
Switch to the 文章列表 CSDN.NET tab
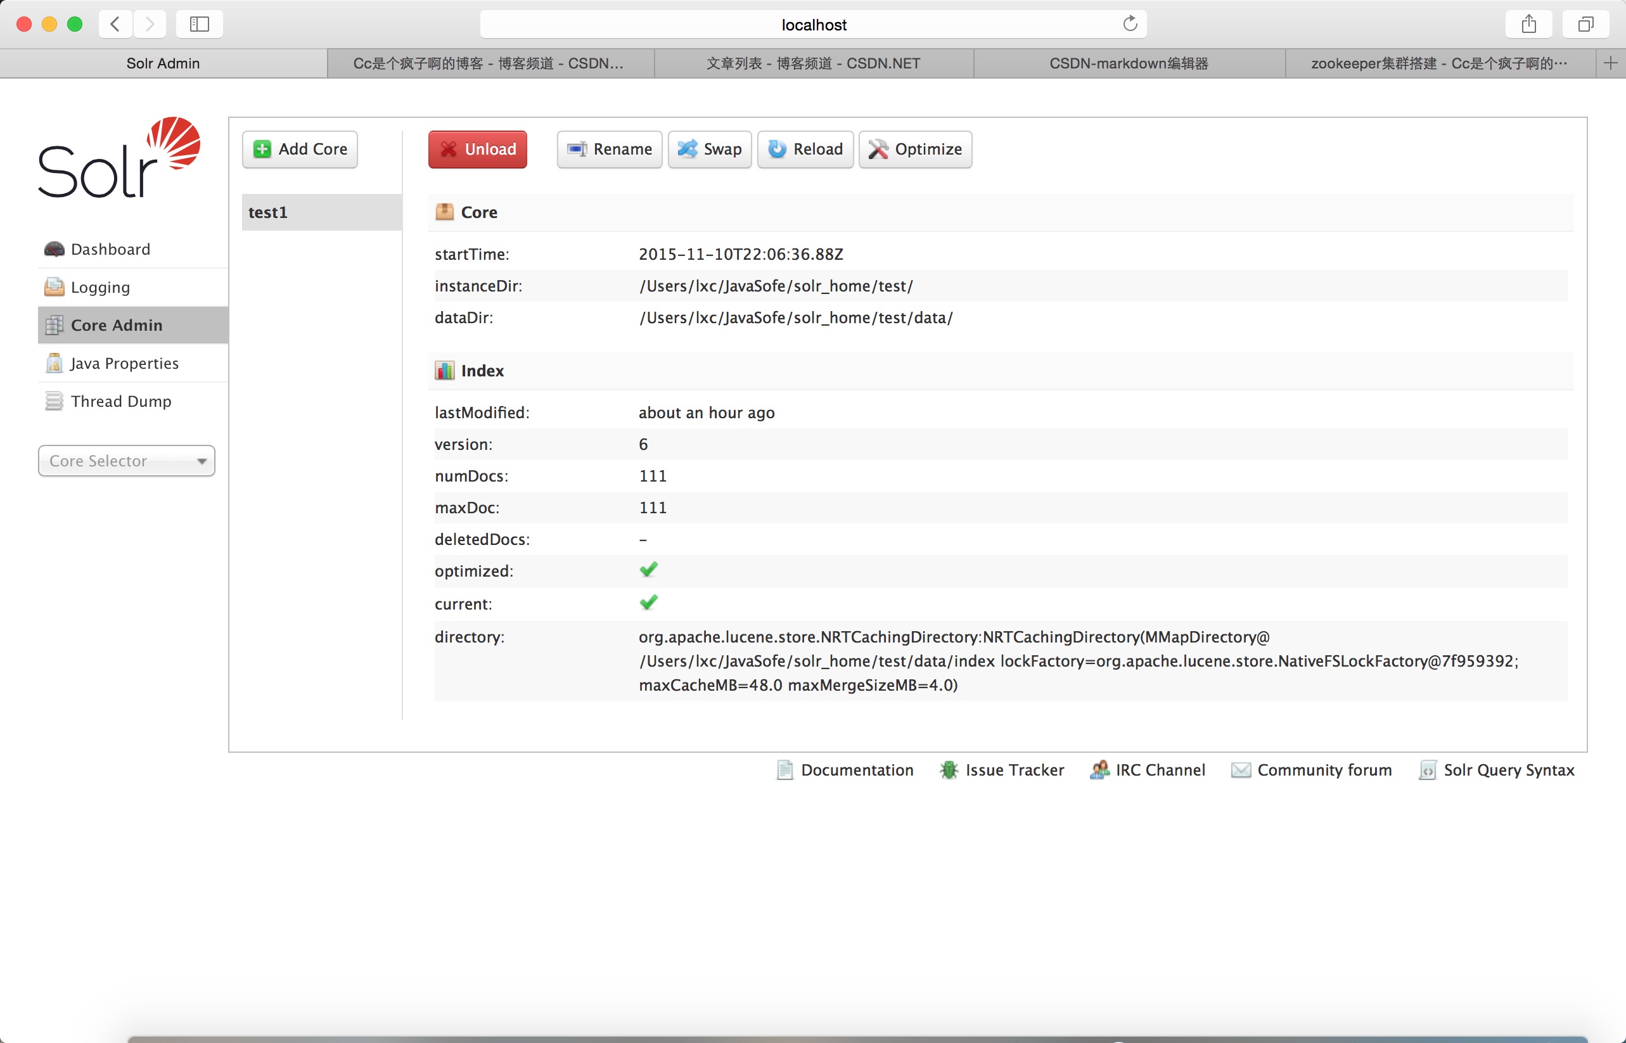point(814,63)
